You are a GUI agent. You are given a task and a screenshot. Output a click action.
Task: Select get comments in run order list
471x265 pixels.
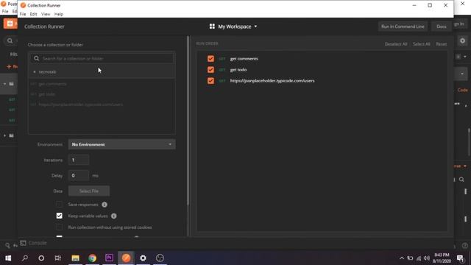244,59
